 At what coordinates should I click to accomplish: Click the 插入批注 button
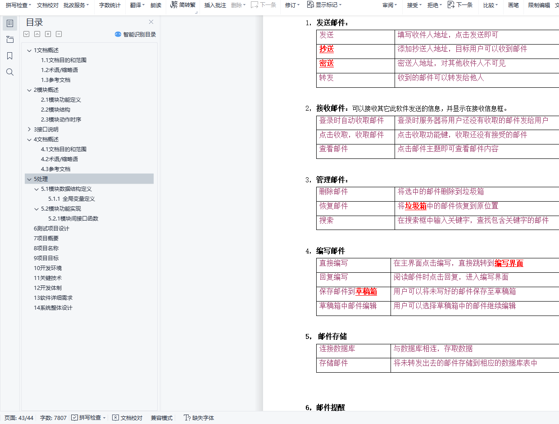click(215, 5)
